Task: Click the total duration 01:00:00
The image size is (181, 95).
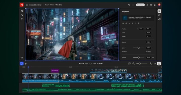Action: coord(100,63)
